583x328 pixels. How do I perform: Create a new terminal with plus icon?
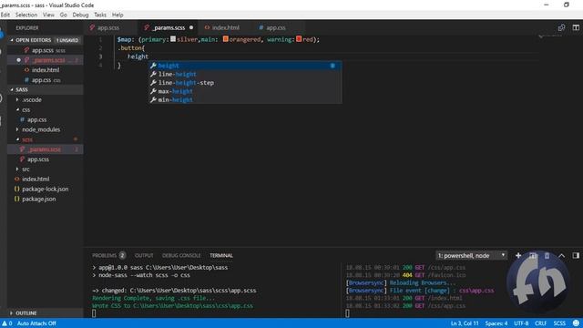click(518, 255)
